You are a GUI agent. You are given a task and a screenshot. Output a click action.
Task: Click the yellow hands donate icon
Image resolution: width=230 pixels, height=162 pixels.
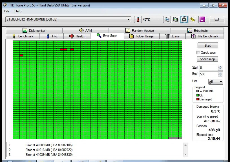[192, 19]
